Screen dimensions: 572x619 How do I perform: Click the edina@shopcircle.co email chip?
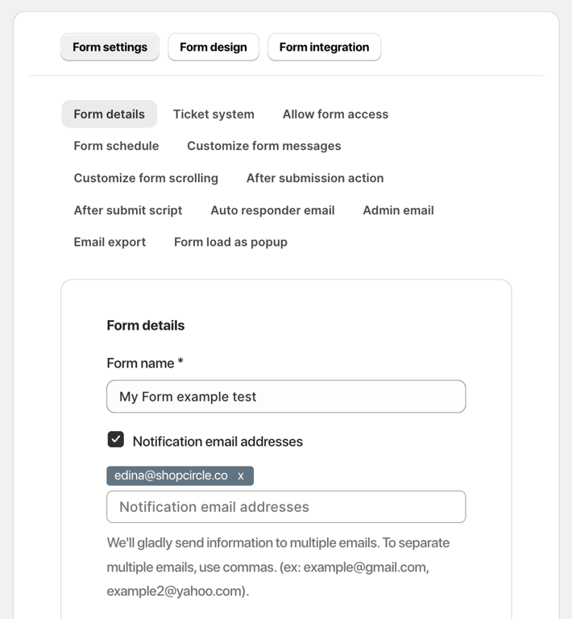tap(171, 476)
